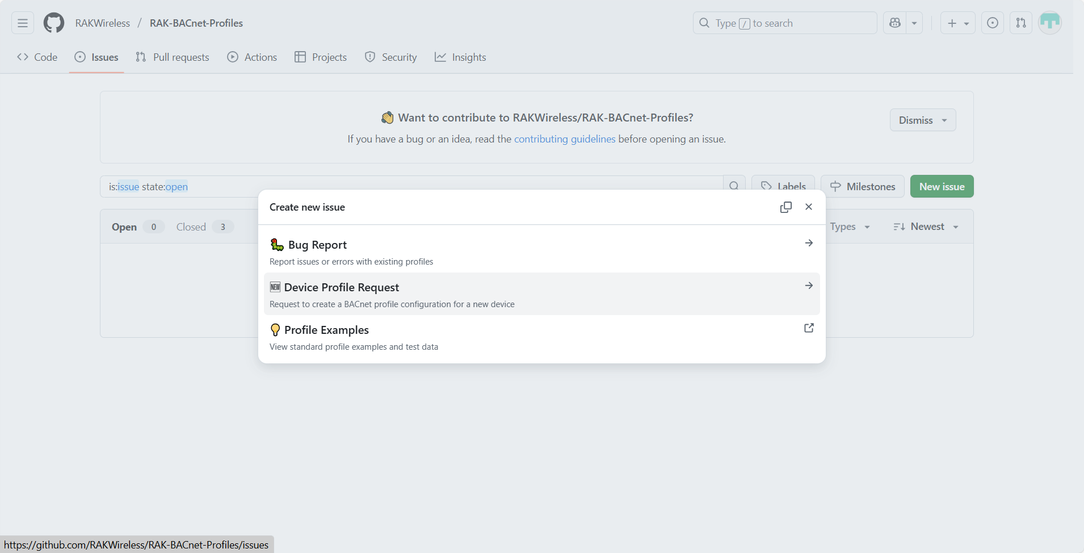Click the search magnifier in issues filter bar

(x=734, y=186)
